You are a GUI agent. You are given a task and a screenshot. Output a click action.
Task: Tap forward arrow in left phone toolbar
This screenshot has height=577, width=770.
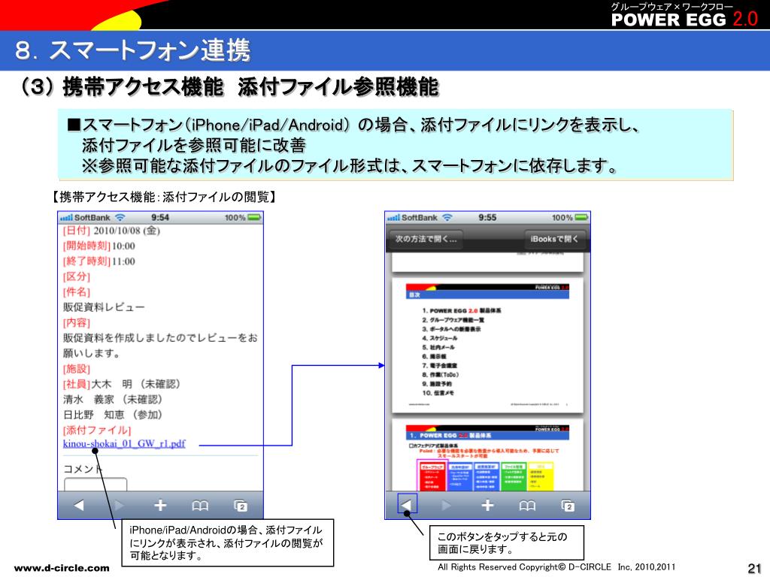point(119,505)
